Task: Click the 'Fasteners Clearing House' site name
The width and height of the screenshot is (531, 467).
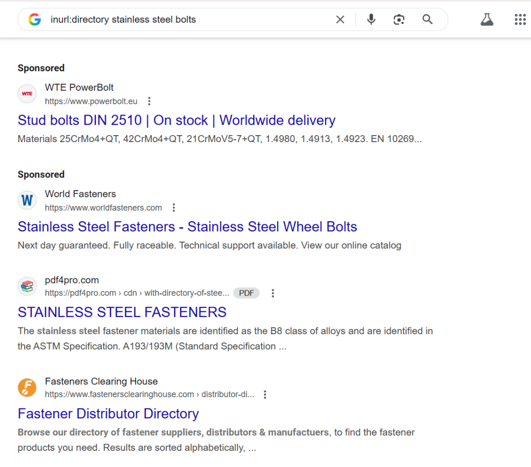Action: coord(101,381)
